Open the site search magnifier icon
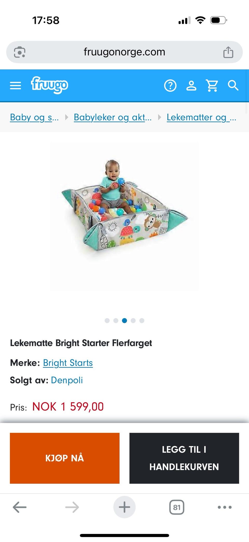 click(233, 85)
